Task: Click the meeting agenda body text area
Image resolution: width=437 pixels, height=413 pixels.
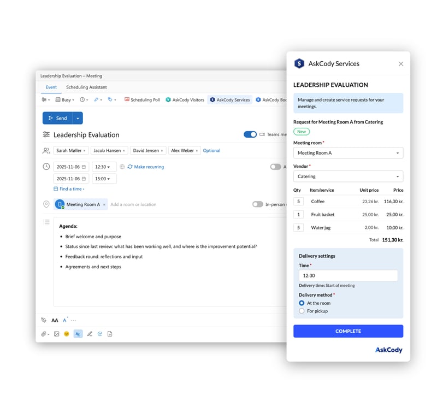Action: pos(170,262)
